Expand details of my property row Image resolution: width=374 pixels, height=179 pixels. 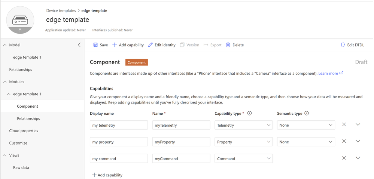[358, 141]
